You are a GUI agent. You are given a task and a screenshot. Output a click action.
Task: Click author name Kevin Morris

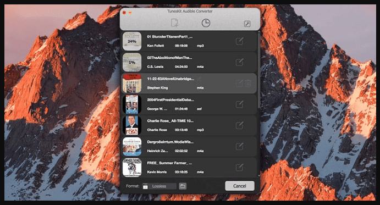pos(157,172)
